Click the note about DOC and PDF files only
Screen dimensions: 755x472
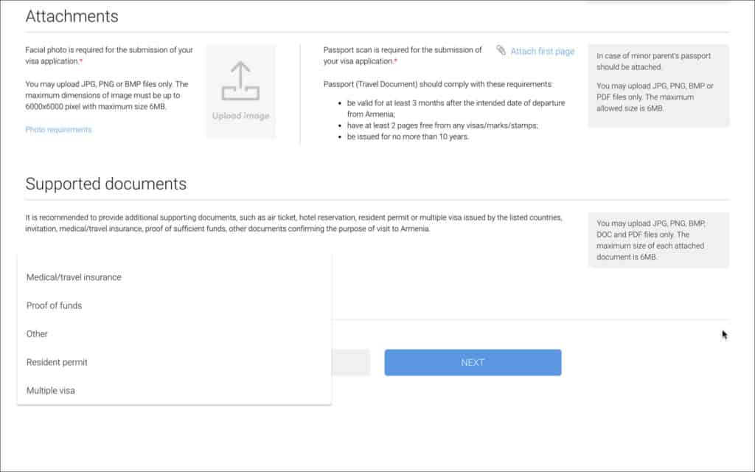[651, 240]
